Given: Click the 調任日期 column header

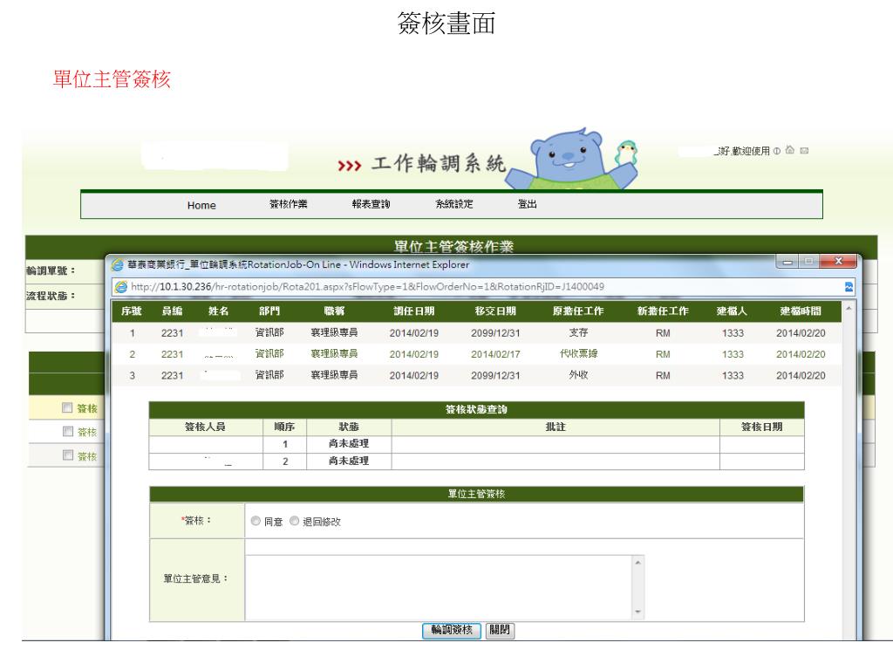Looking at the screenshot, I should pos(414,311).
